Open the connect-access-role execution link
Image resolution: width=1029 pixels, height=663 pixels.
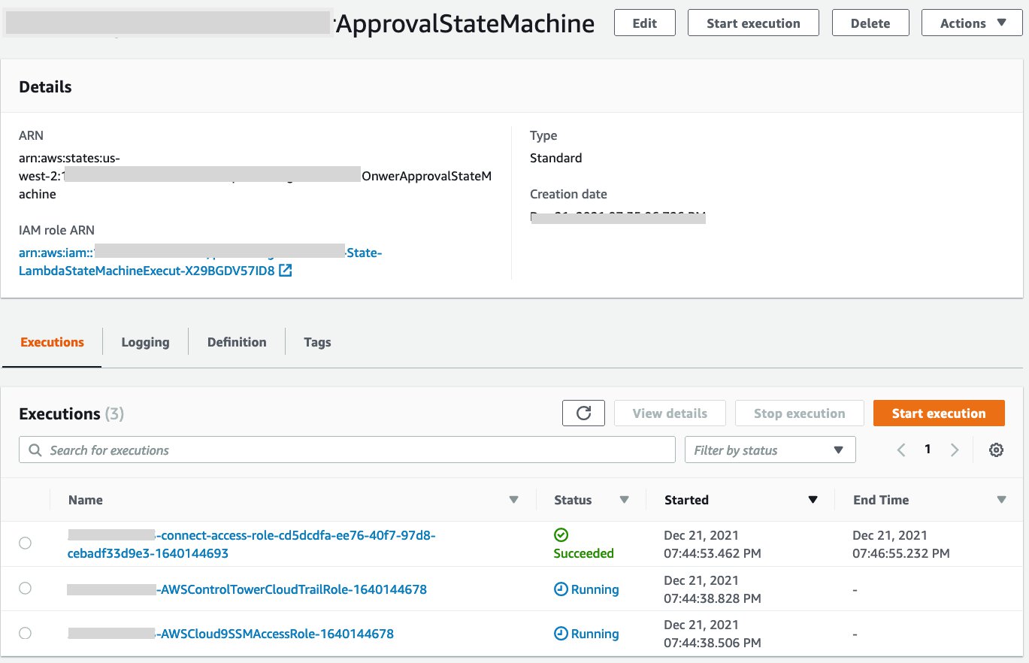point(252,544)
